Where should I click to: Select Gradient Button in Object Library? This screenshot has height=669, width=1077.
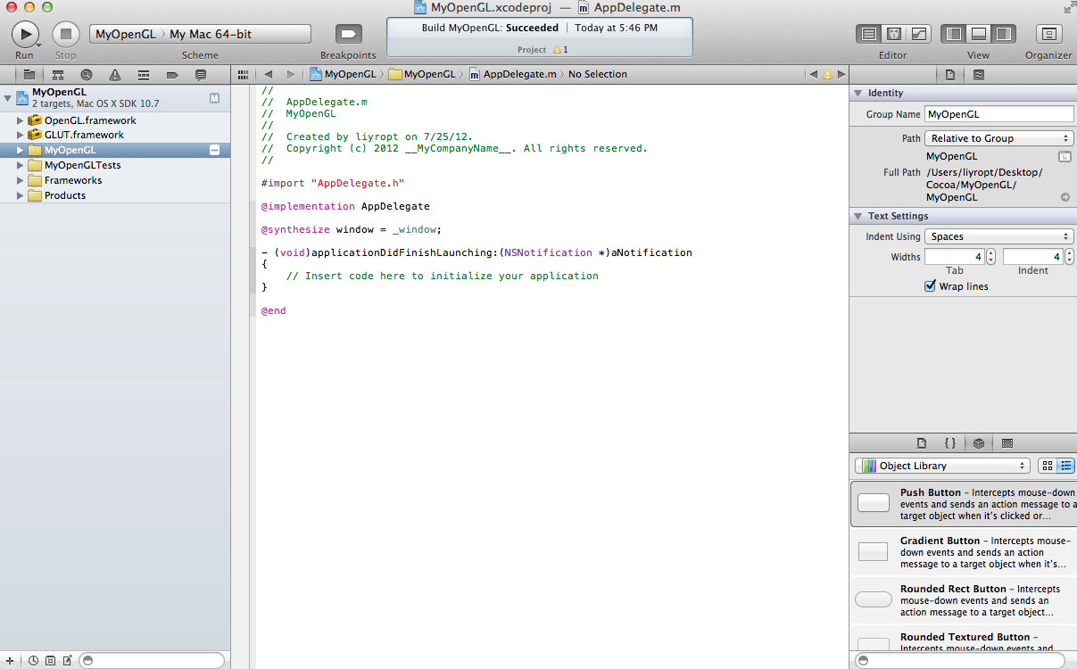(964, 552)
